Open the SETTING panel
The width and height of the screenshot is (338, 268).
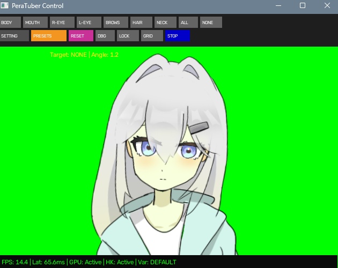(x=14, y=36)
